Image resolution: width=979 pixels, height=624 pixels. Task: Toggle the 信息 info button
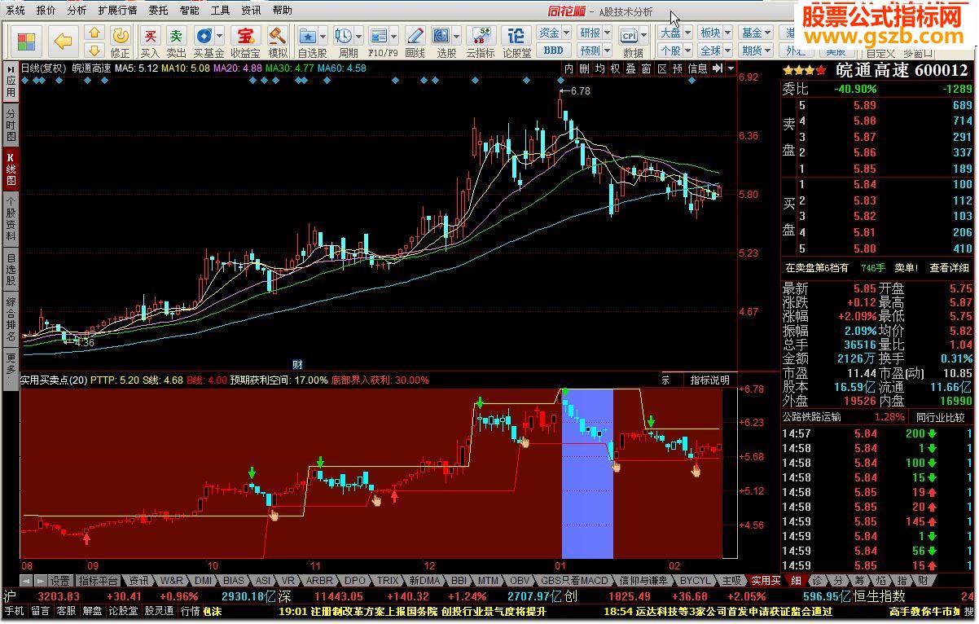pyautogui.click(x=698, y=68)
